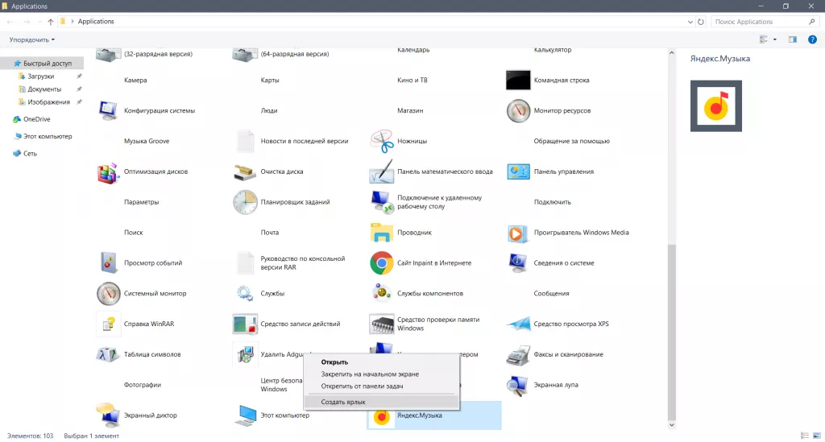Toggle the preview pane button
The width and height of the screenshot is (825, 442).
793,39
